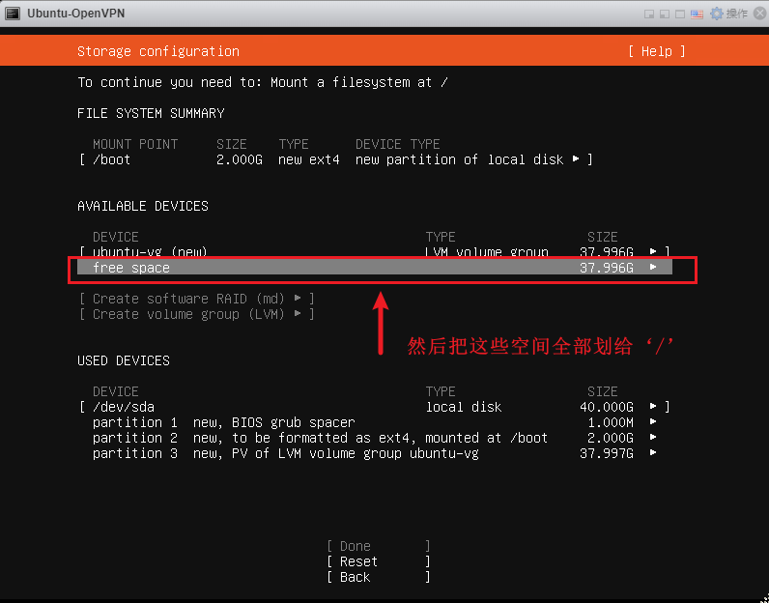Click the 'DEVICE TYPE' column header
This screenshot has width=769, height=603.
pyautogui.click(x=398, y=144)
